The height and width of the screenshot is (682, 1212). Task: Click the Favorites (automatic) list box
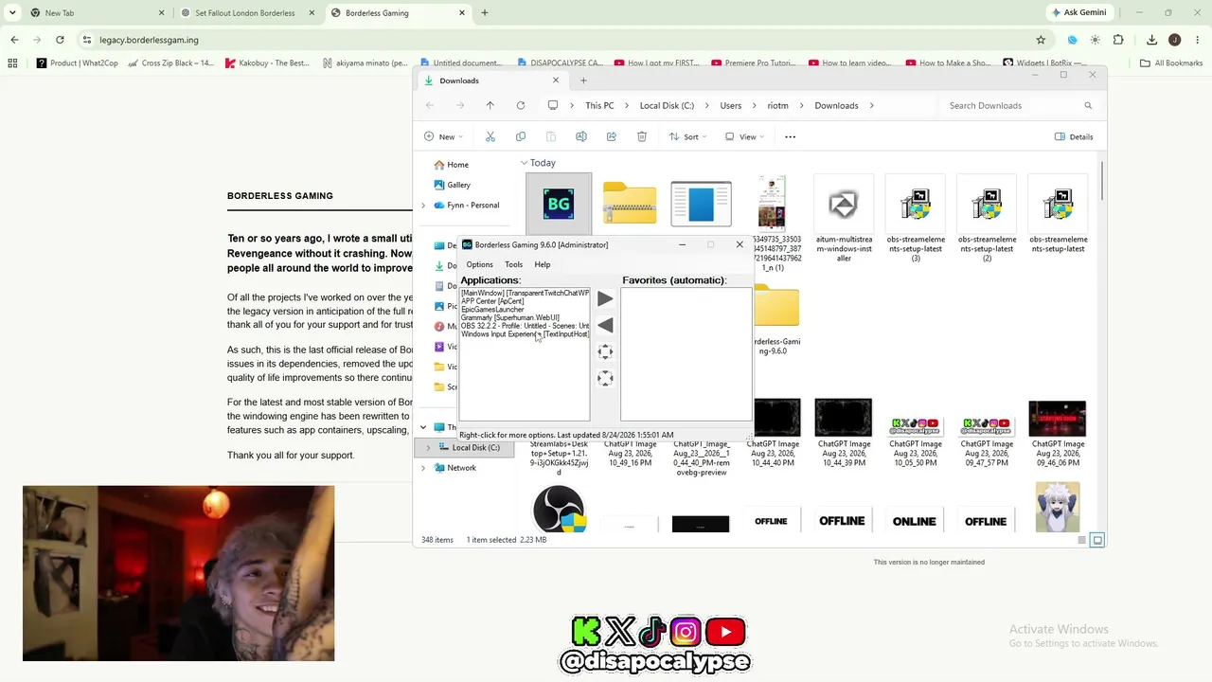(686, 354)
